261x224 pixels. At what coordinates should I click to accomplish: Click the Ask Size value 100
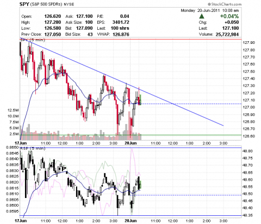click(89, 22)
